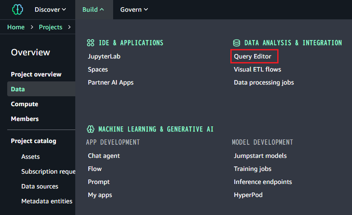The image size is (352, 215).
Task: Expand the Discover dropdown menu
Action: [50, 9]
